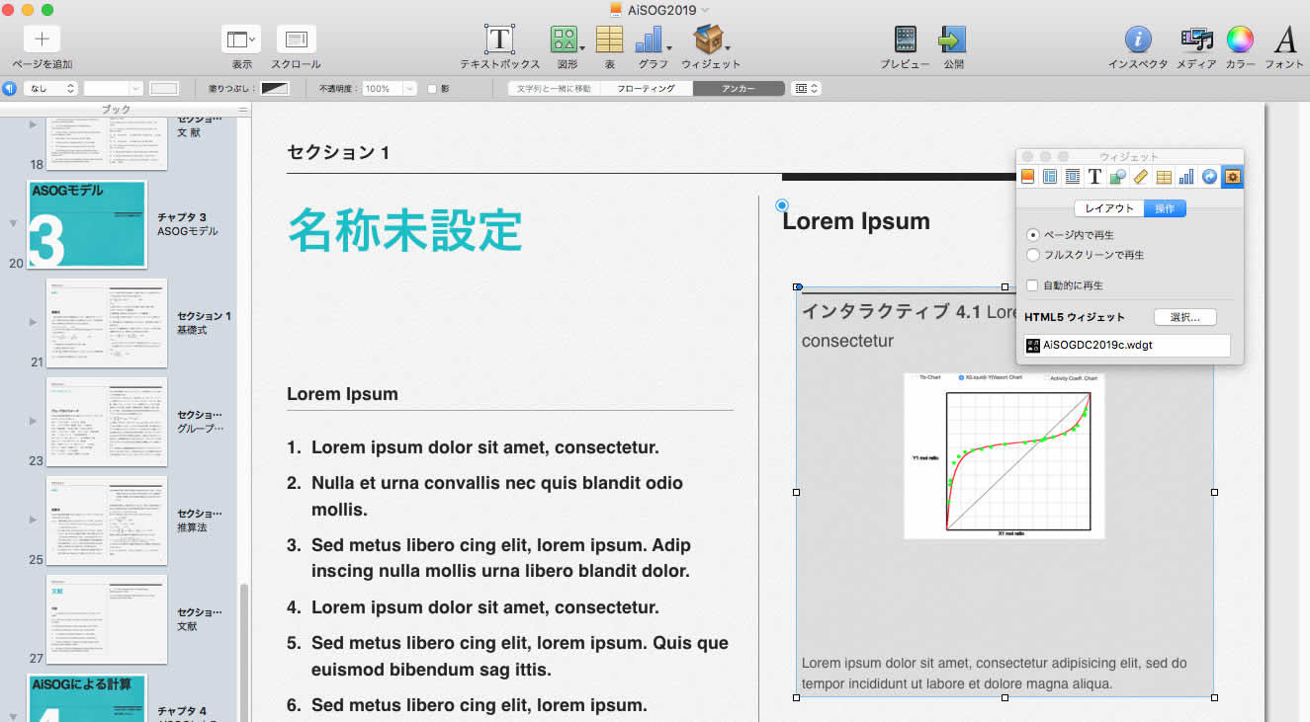Screen dimensions: 1310x722
Task: Select the Metrics ruler inspector icon
Action: [1141, 177]
